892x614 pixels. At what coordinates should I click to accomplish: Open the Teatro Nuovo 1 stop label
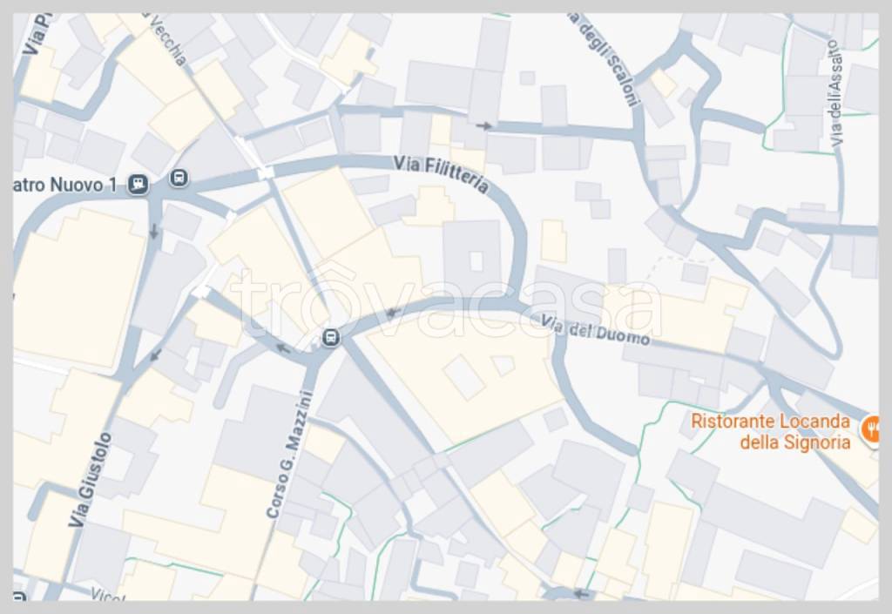(65, 185)
